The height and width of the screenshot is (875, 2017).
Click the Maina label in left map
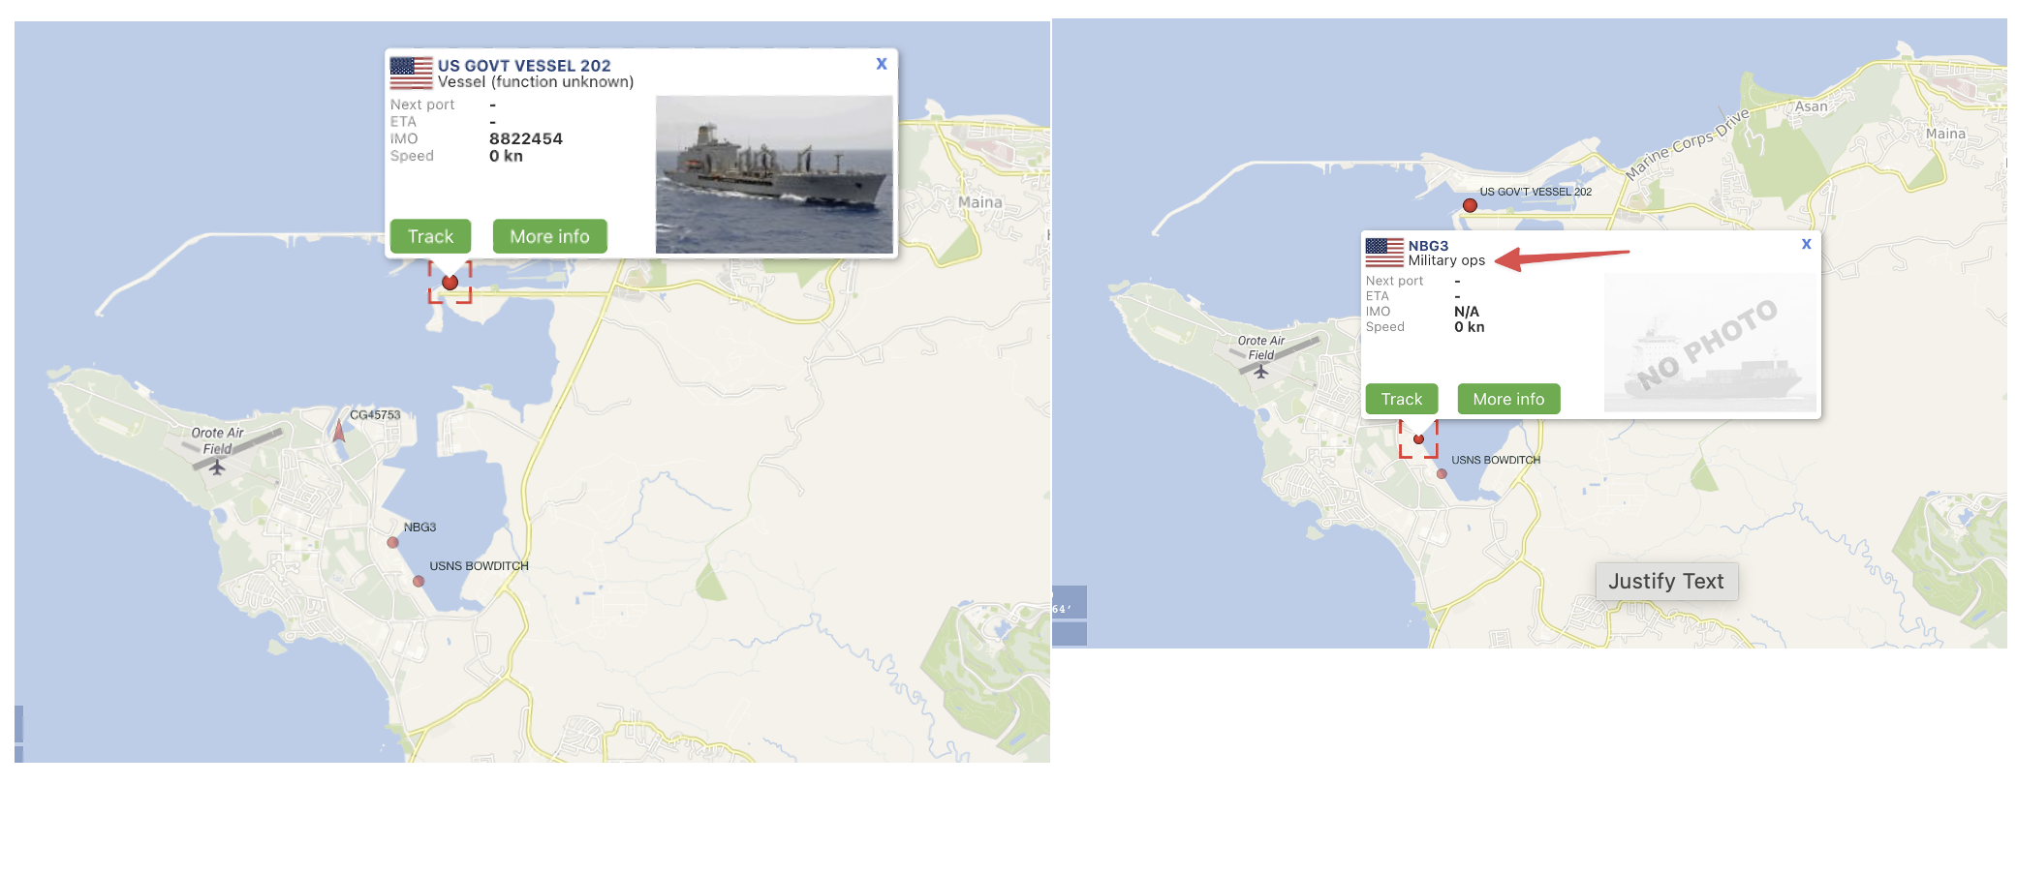pyautogui.click(x=980, y=202)
